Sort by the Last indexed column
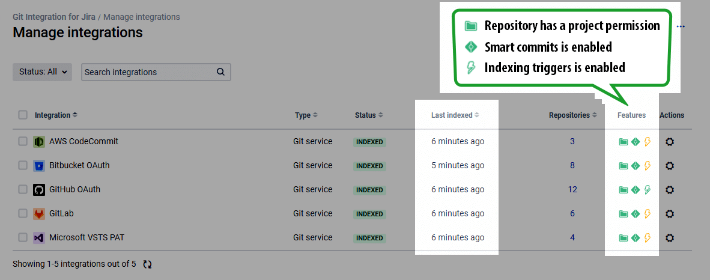 [455, 115]
